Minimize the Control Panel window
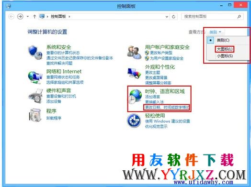251x187 pixels. 221,6
